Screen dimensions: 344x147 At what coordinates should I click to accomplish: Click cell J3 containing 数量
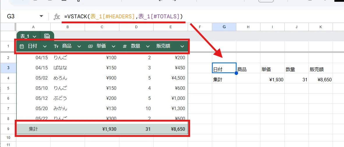[296, 68]
